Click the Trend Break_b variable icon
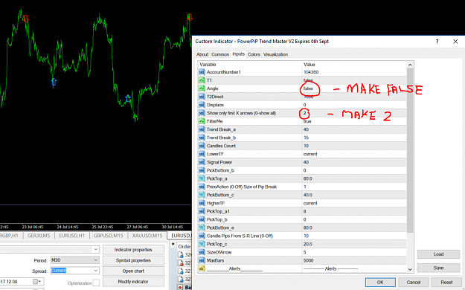Image resolution: width=465 pixels, height=290 pixels. (x=202, y=138)
